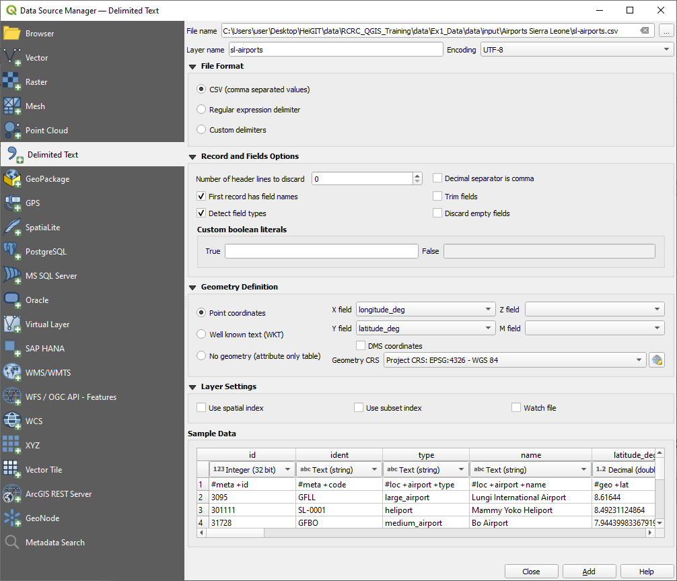Select Well known text (WKT) geometry
Screen dimensions: 677x581
click(201, 334)
